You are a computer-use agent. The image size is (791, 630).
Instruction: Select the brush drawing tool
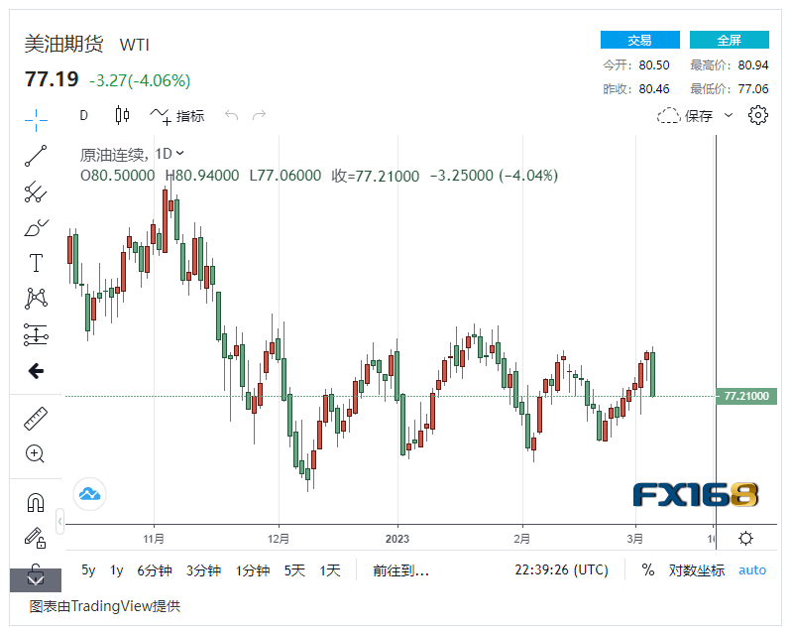coord(36,228)
